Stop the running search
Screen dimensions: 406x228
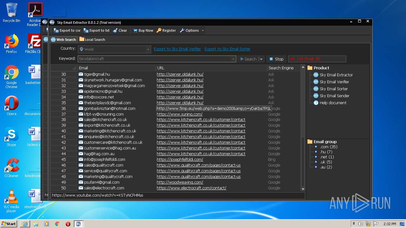[x=276, y=59]
